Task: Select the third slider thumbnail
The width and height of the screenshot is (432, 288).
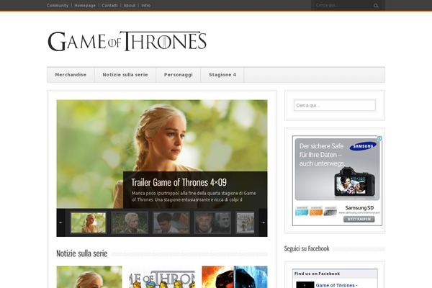Action: pyautogui.click(x=171, y=222)
